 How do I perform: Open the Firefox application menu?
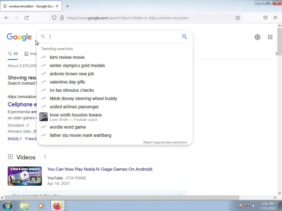(x=275, y=18)
